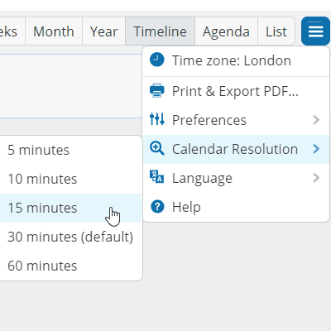Viewport: 331px width, 331px height.
Task: Choose 10 minutes resolution option
Action: coord(70,179)
